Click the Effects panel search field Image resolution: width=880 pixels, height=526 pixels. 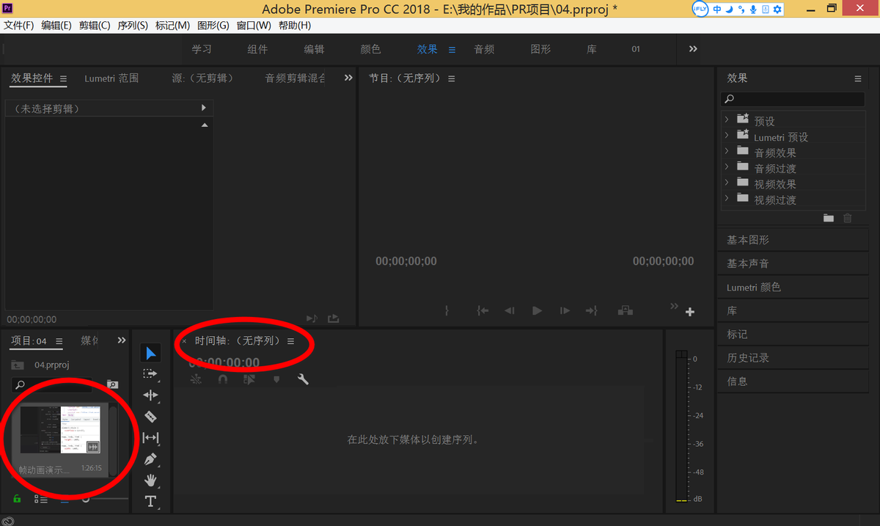(x=793, y=99)
